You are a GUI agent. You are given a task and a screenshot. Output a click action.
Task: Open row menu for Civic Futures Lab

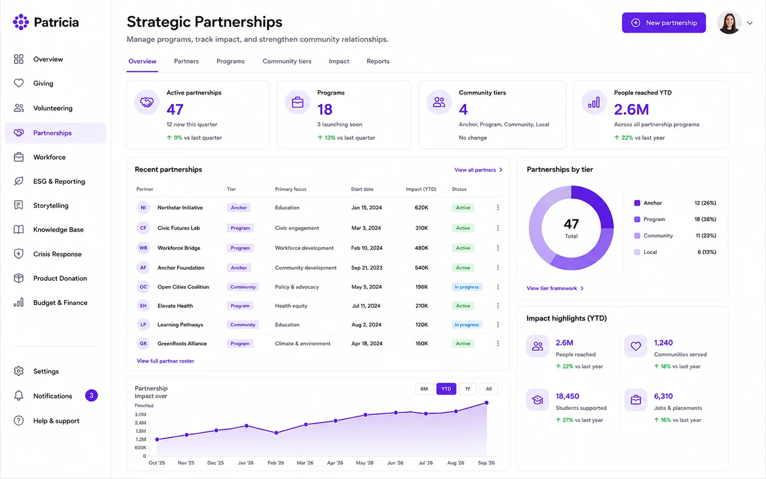pyautogui.click(x=498, y=228)
